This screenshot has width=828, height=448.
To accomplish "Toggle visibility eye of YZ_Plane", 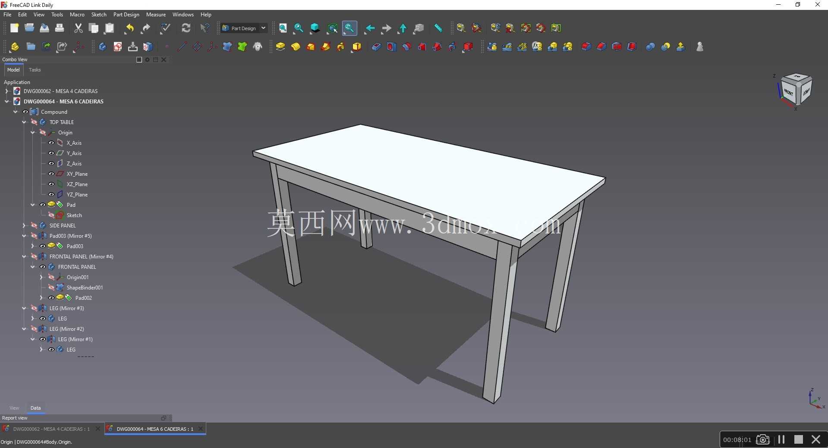I will [51, 195].
